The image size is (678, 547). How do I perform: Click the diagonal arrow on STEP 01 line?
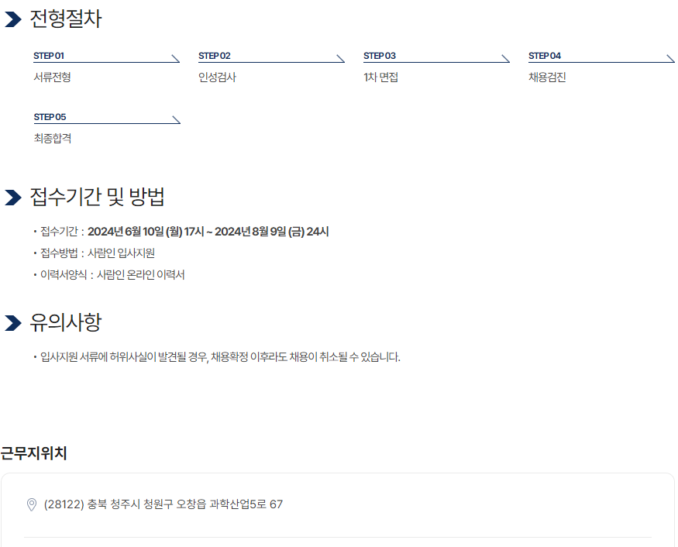(x=175, y=58)
